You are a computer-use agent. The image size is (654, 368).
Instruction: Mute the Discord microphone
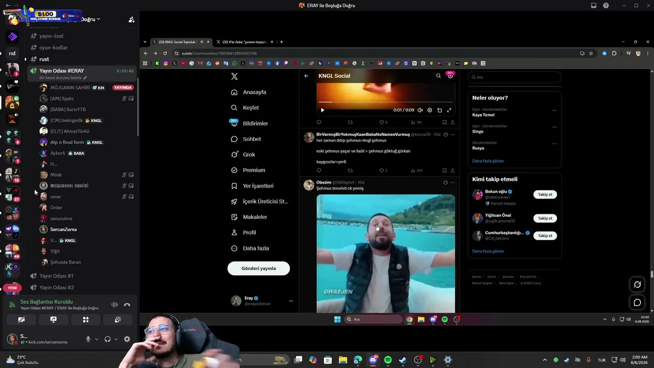pyautogui.click(x=88, y=339)
